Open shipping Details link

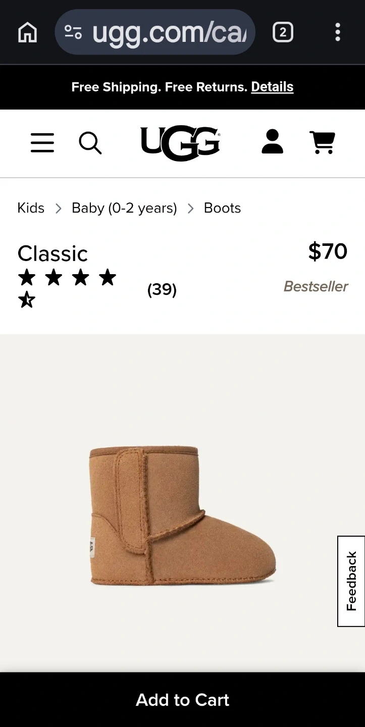coord(272,87)
